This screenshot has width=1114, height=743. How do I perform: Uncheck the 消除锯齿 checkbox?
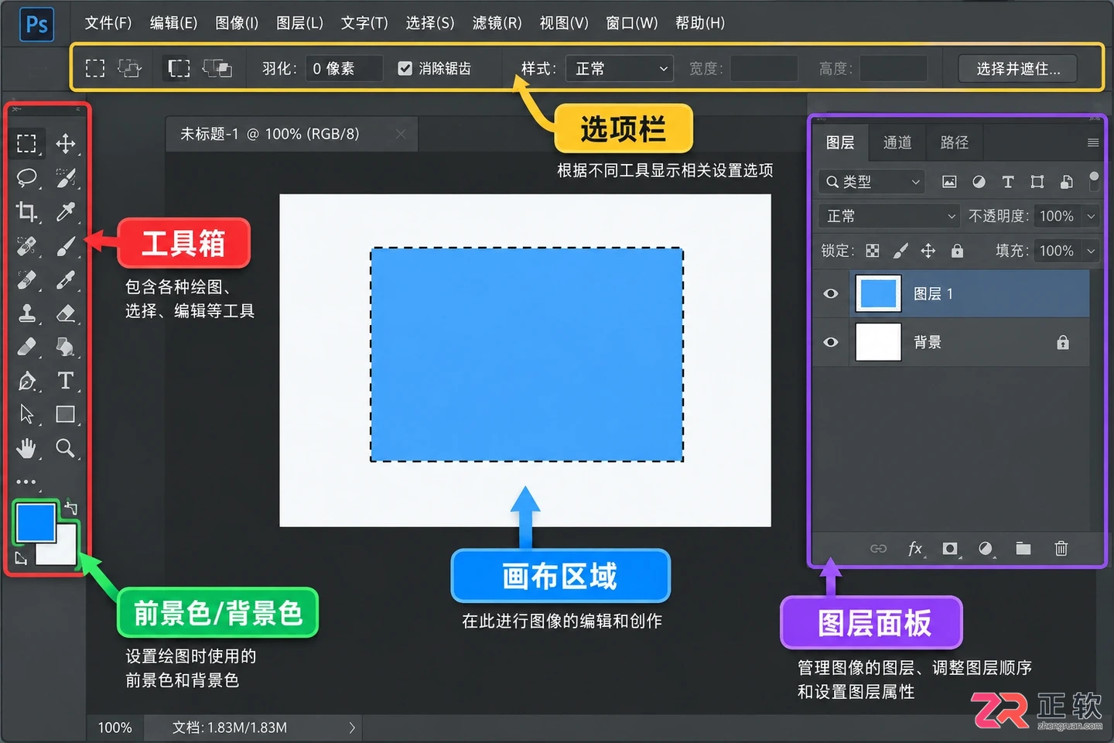(405, 69)
